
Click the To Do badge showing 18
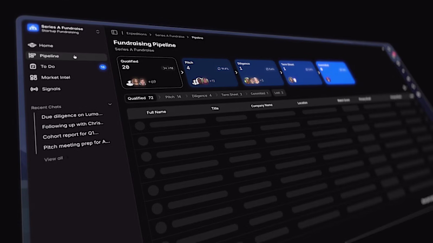click(x=102, y=67)
